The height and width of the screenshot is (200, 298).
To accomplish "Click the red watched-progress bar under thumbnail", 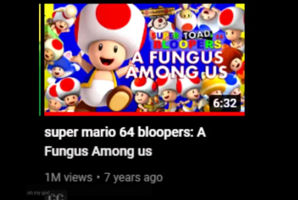I will (144, 114).
